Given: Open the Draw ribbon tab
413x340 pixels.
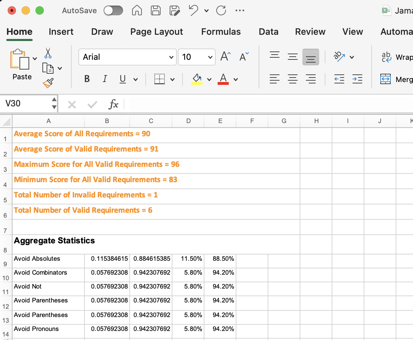Looking at the screenshot, I should point(102,32).
